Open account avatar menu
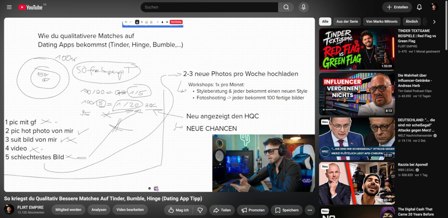Screen dimensions: 448x218 point(434,7)
